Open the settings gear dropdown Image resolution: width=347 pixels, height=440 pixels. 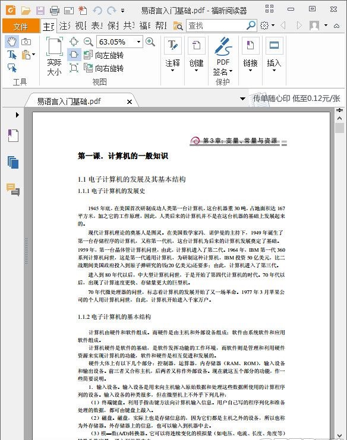(x=267, y=26)
